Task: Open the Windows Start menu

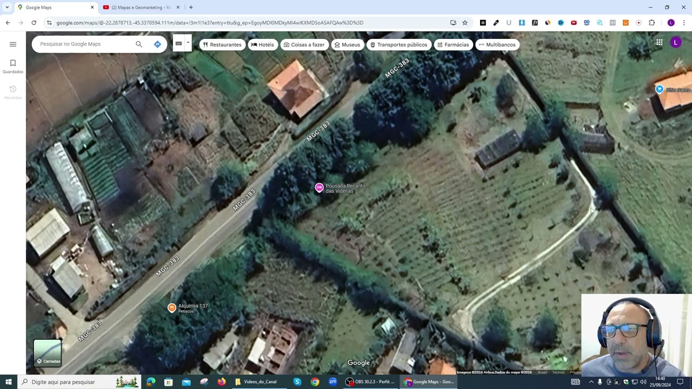Action: tap(9, 382)
